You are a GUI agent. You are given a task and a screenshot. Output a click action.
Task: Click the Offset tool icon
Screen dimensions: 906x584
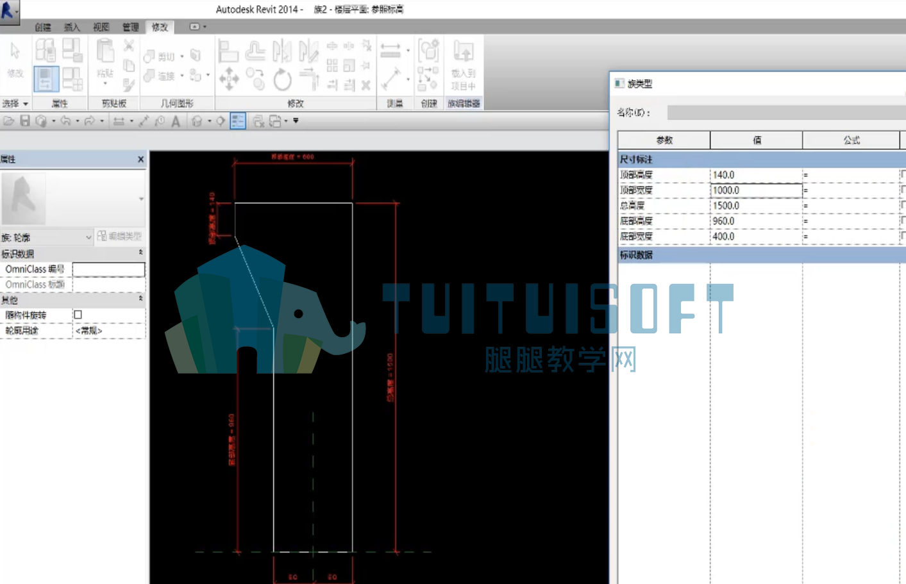click(x=255, y=51)
